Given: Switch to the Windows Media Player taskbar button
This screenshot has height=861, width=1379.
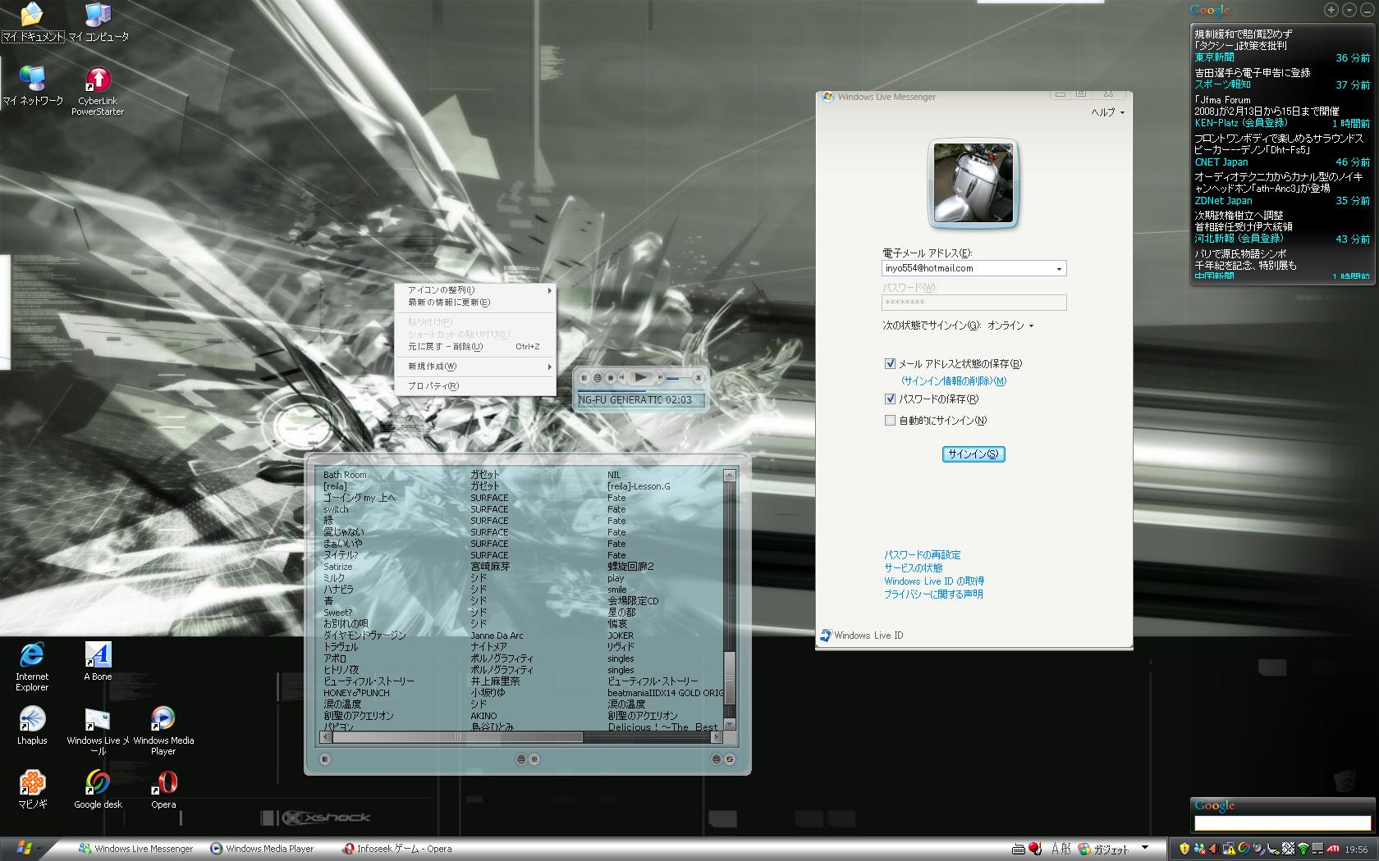Looking at the screenshot, I should 263,849.
